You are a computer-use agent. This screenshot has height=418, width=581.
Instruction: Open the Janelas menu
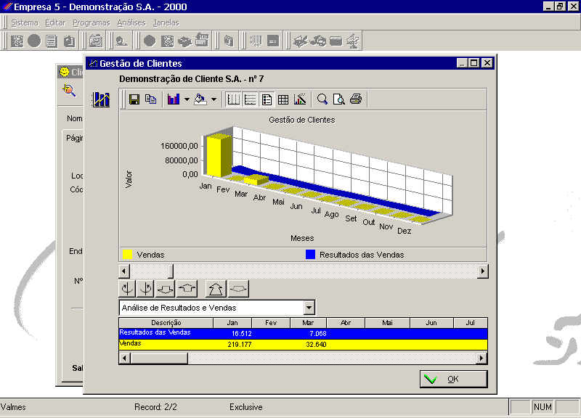point(166,23)
